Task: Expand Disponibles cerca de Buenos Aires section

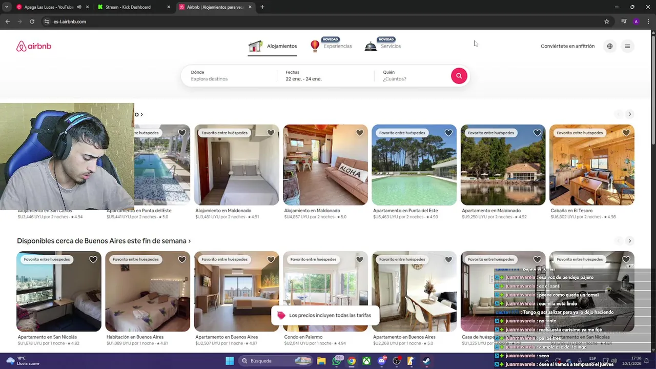Action: tap(104, 241)
